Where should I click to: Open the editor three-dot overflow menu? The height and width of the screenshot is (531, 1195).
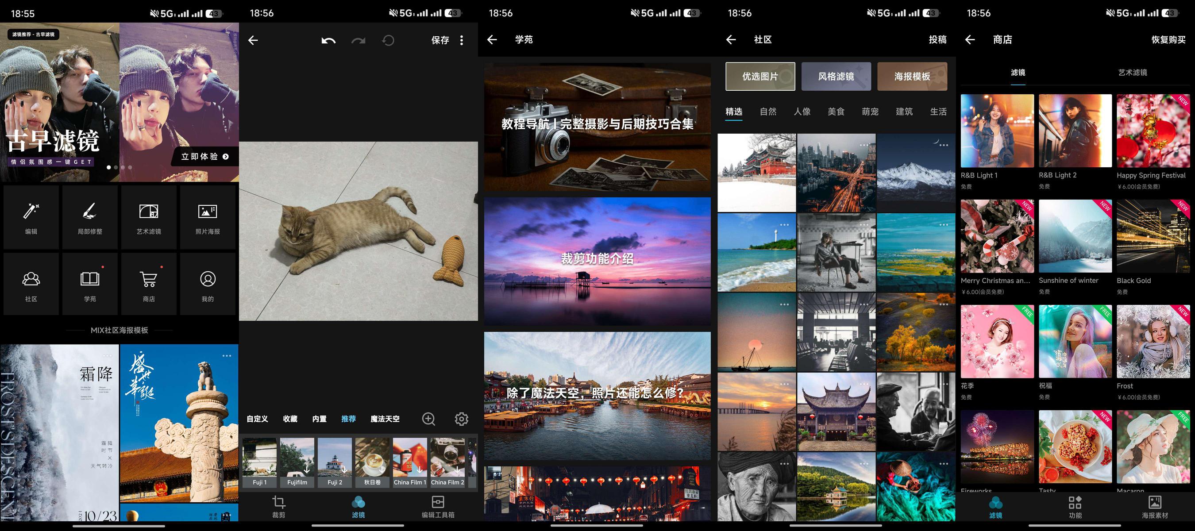pos(462,40)
